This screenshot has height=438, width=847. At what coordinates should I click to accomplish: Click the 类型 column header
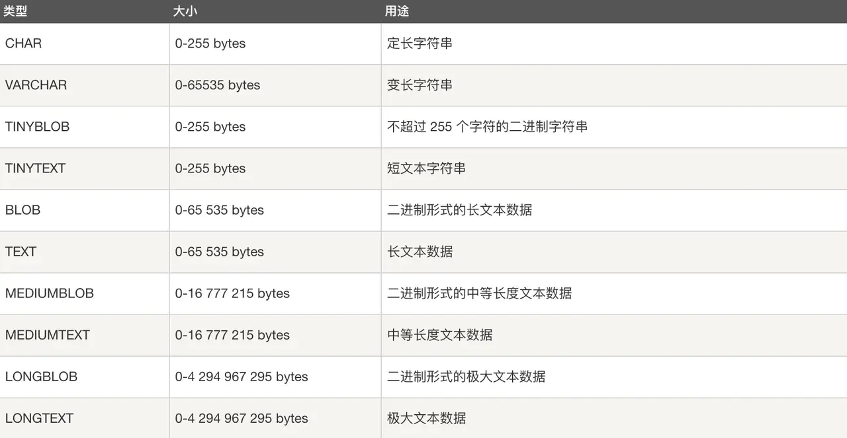(x=15, y=11)
